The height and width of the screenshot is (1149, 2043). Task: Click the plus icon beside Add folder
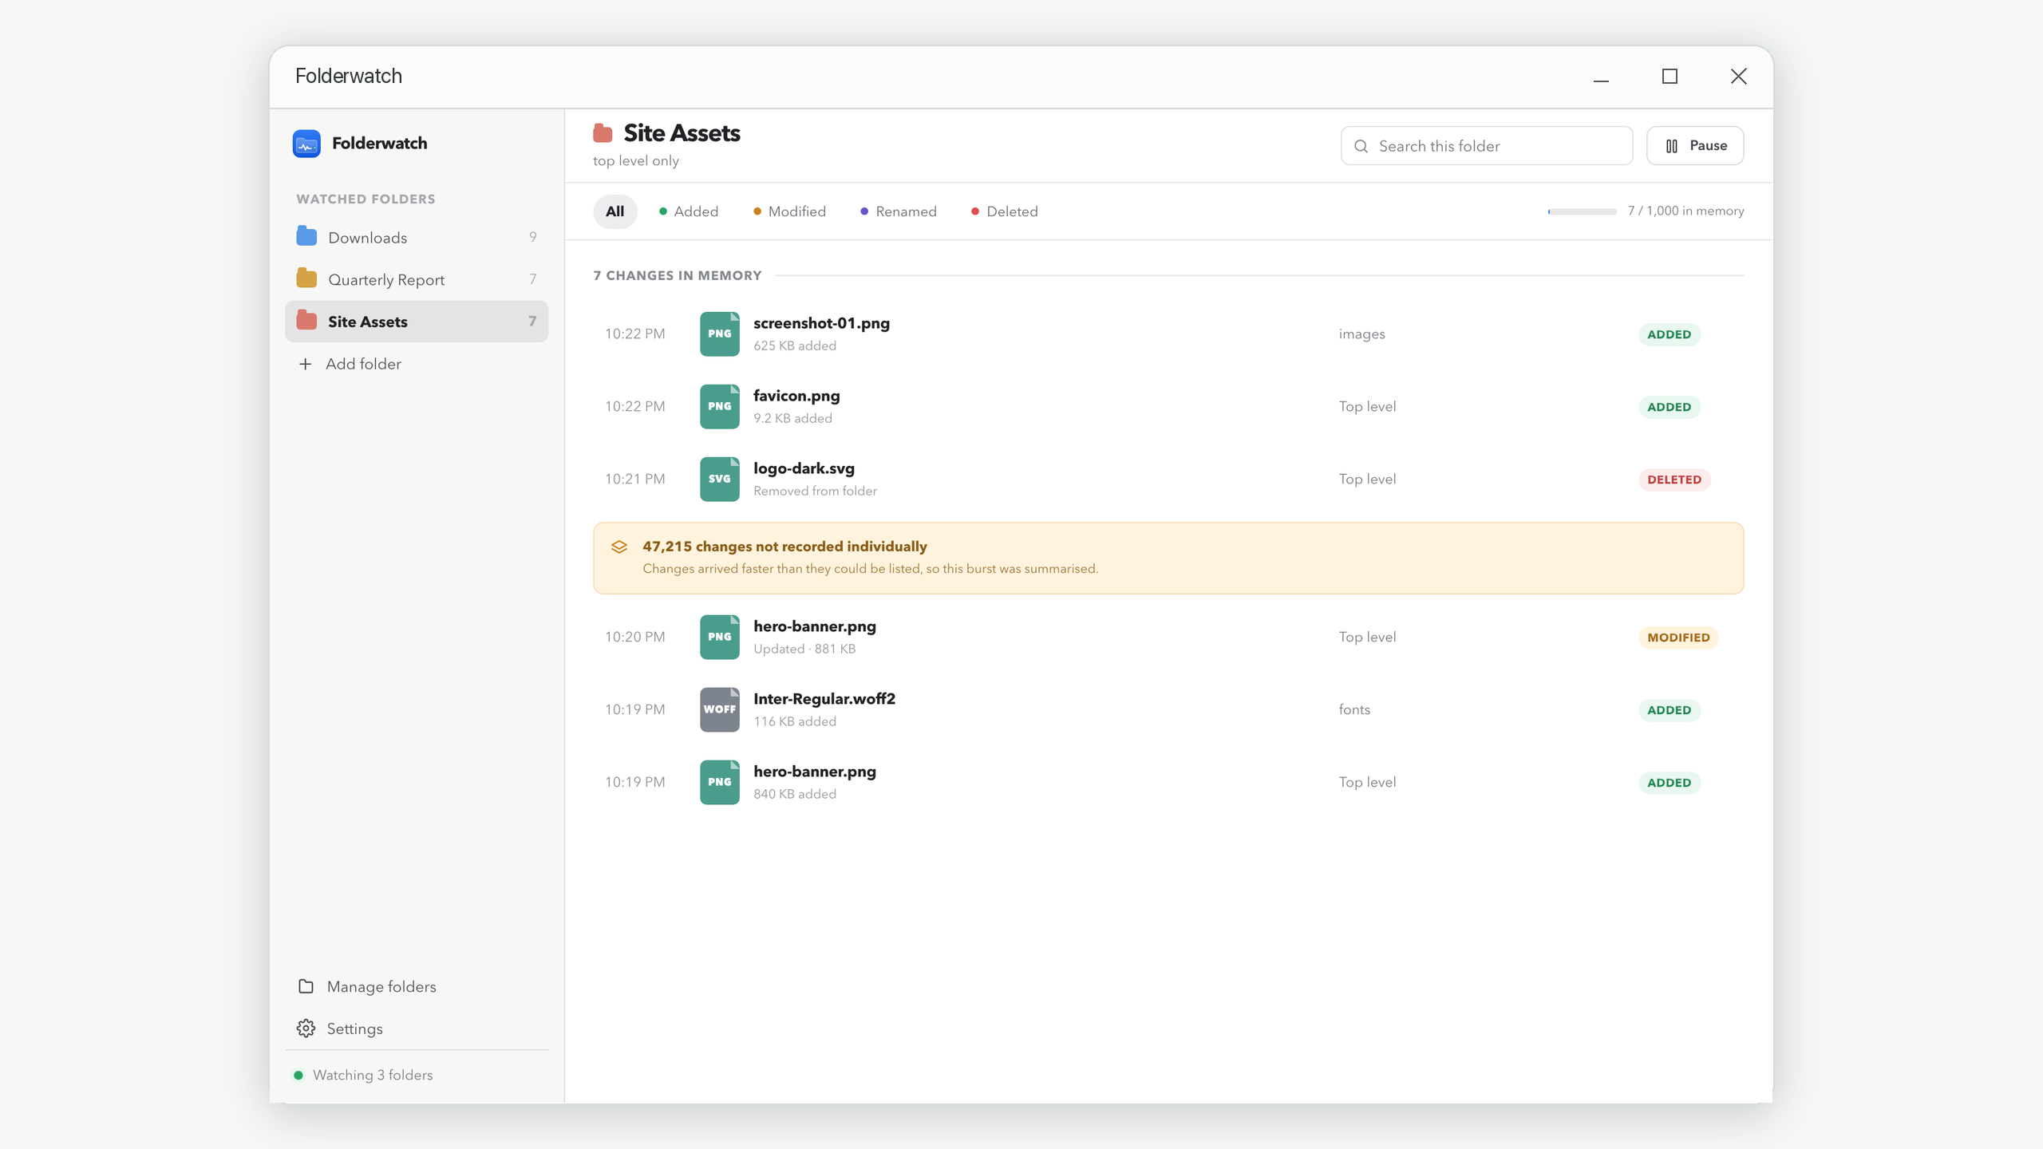(305, 364)
